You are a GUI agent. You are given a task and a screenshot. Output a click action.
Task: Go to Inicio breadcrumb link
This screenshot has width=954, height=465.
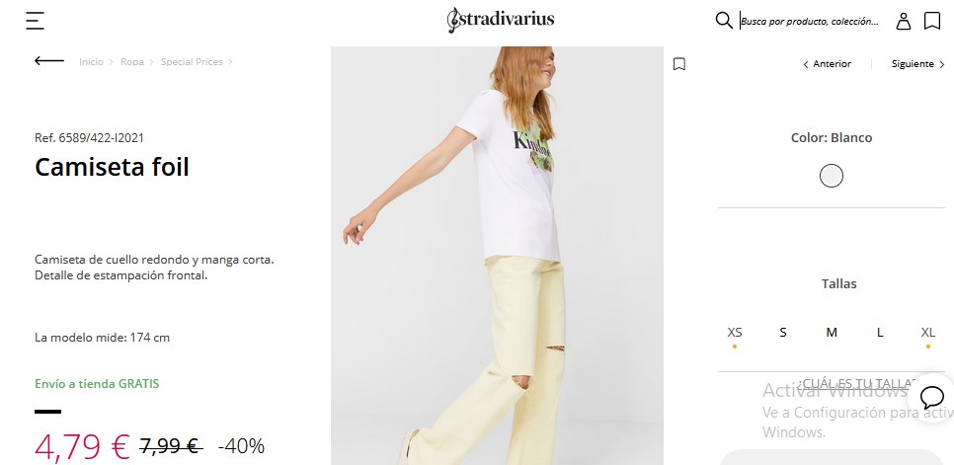point(91,62)
